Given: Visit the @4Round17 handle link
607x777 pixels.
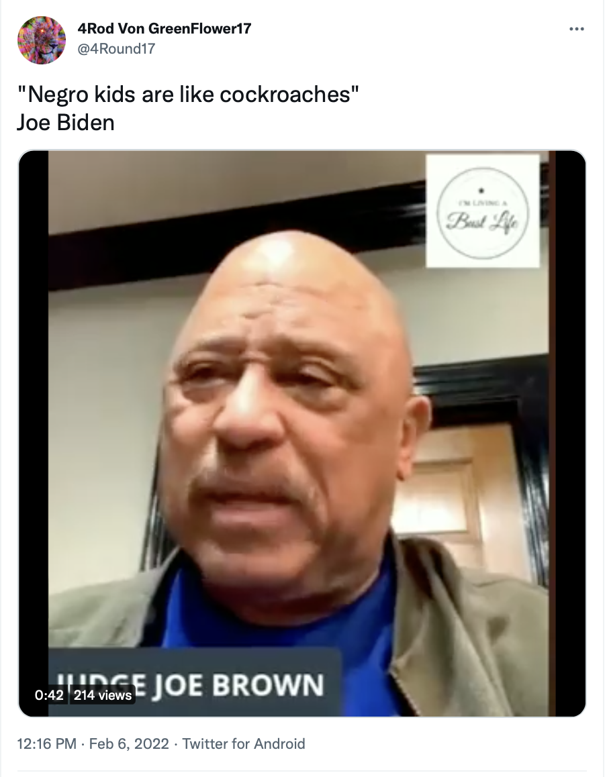Looking at the screenshot, I should tap(116, 48).
